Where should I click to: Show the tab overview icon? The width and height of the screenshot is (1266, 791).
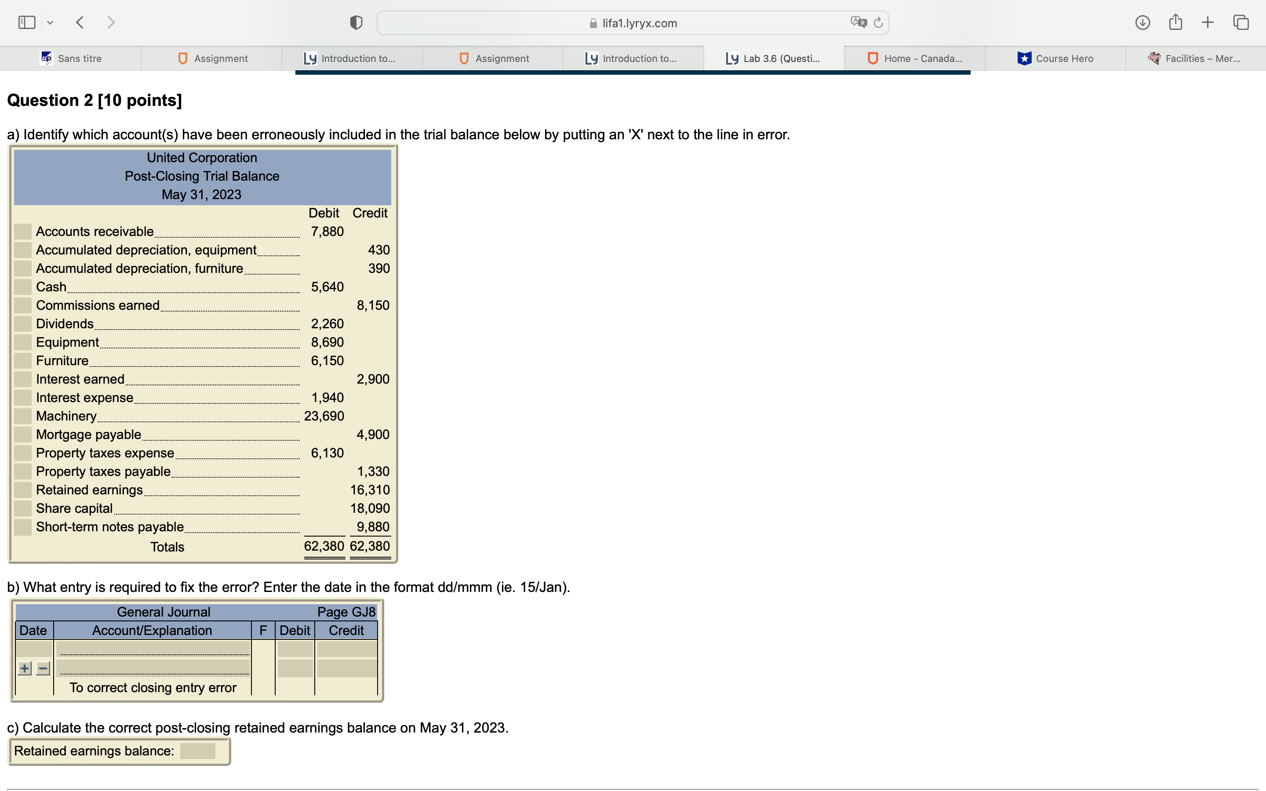(x=1241, y=22)
